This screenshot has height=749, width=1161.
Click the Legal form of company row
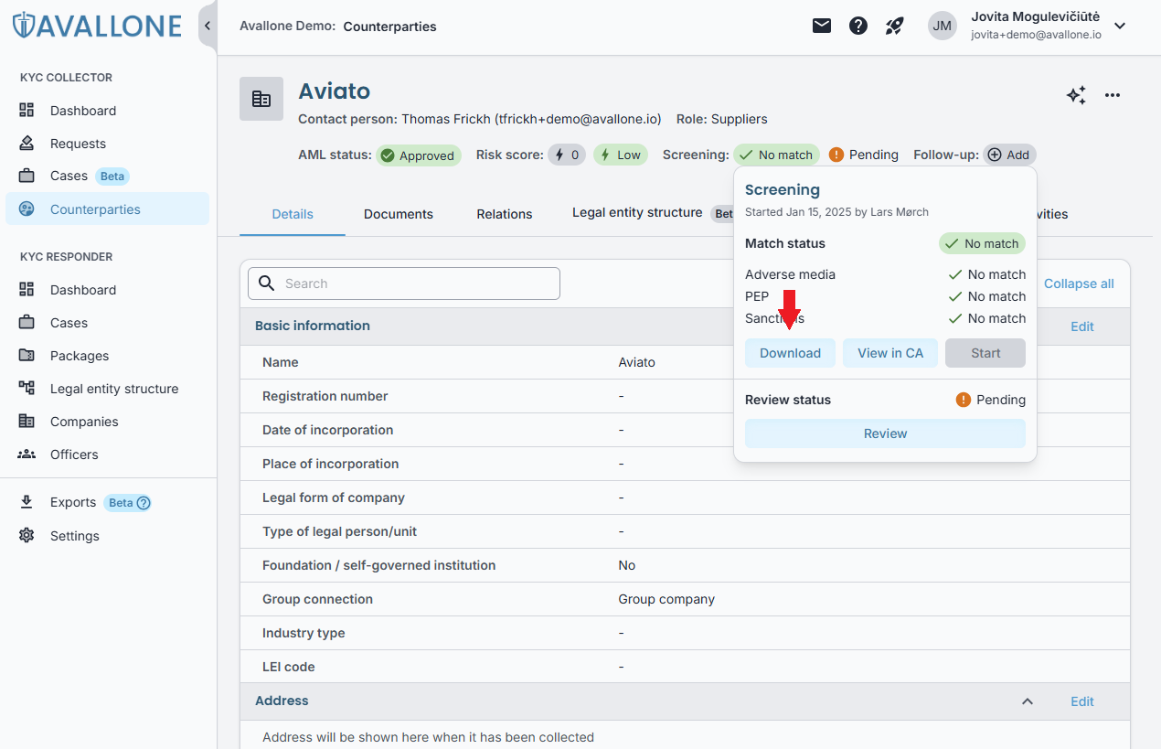pyautogui.click(x=685, y=498)
